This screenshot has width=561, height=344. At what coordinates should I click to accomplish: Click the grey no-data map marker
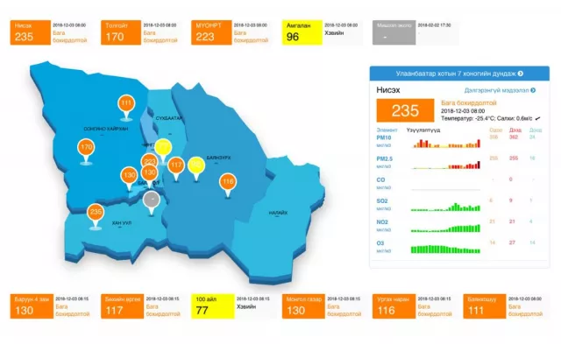pyautogui.click(x=152, y=200)
